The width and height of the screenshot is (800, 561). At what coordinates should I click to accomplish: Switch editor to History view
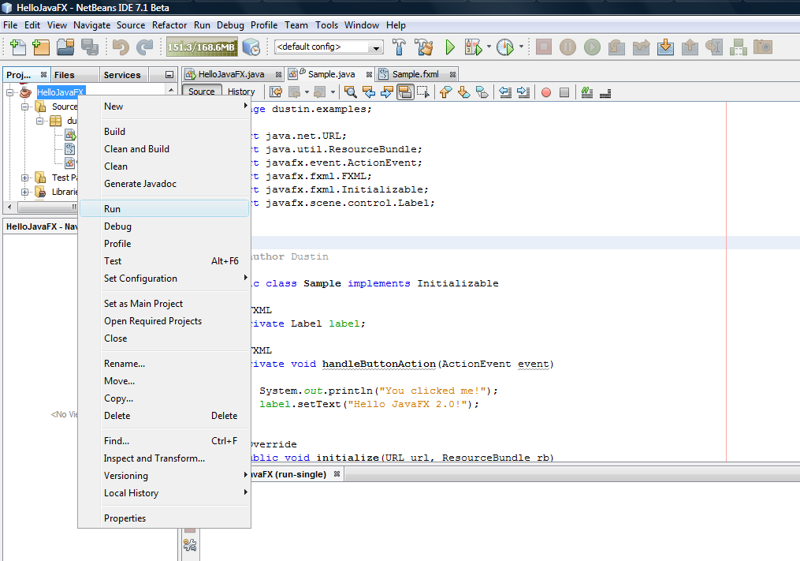tap(241, 92)
